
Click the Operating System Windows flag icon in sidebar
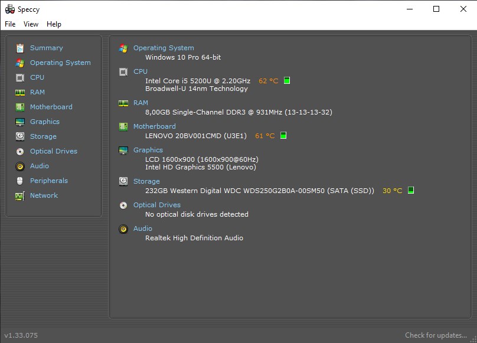pos(20,63)
